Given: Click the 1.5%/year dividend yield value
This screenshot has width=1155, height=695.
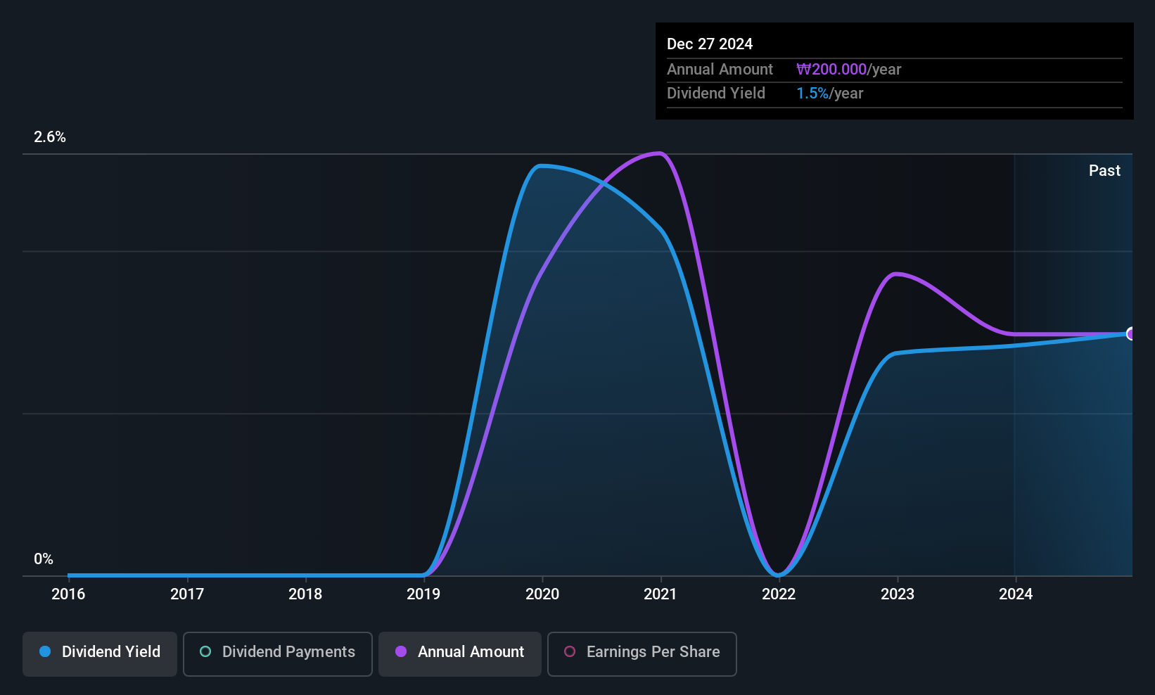Looking at the screenshot, I should click(830, 94).
